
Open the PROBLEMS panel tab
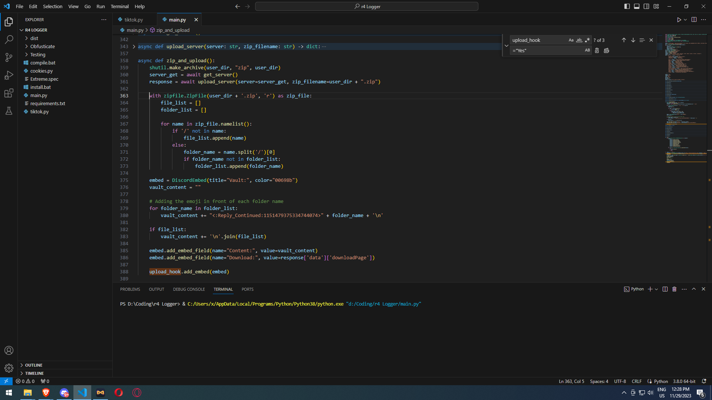click(130, 289)
